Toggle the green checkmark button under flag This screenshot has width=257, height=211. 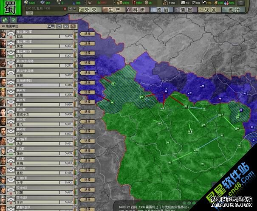coord(14,20)
